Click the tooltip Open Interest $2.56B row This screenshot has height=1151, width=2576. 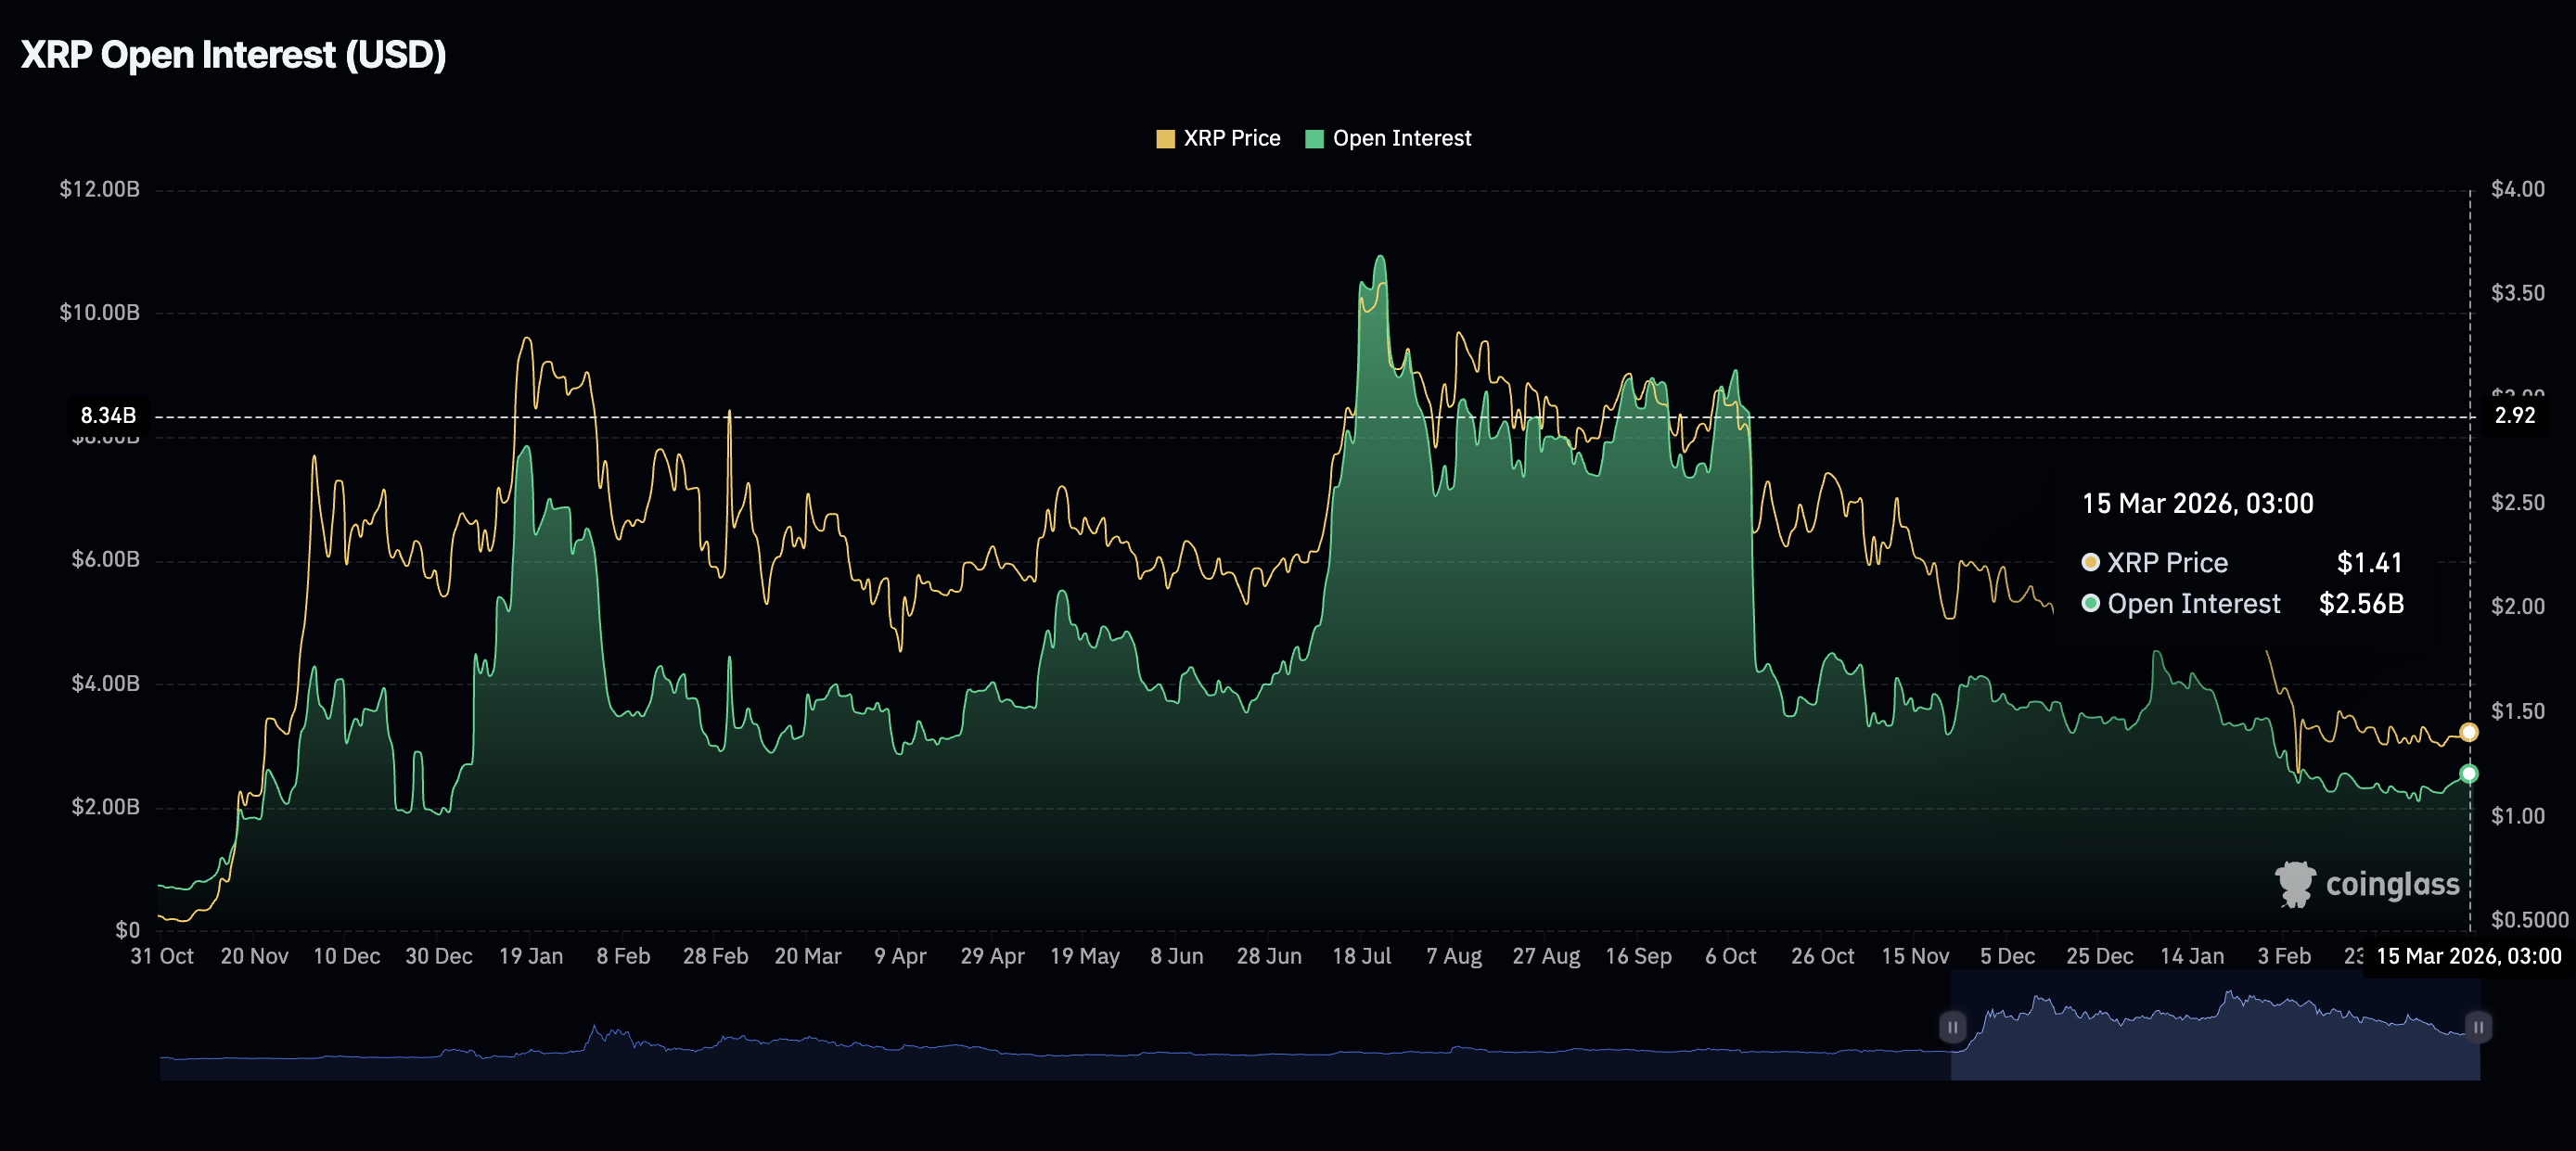[2242, 604]
